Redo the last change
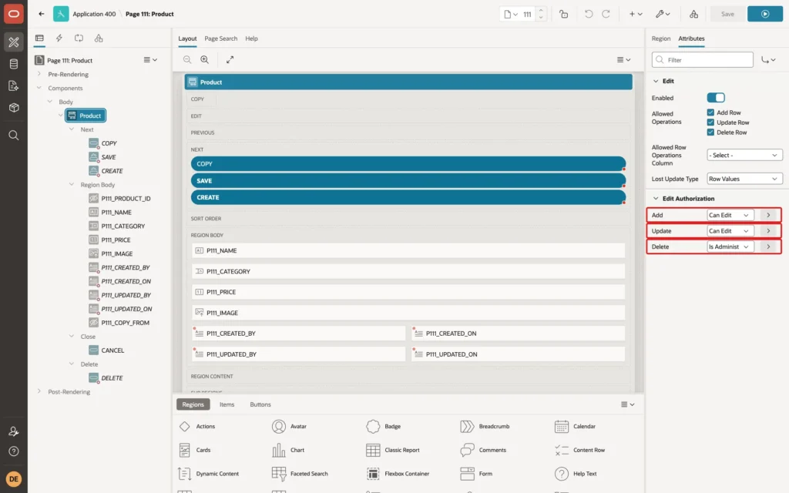 pos(606,14)
